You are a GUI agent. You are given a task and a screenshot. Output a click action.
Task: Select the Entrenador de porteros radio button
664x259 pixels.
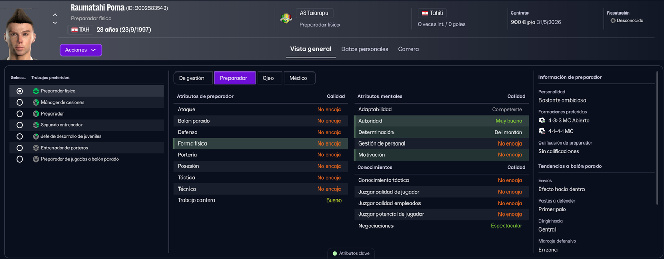(x=20, y=148)
